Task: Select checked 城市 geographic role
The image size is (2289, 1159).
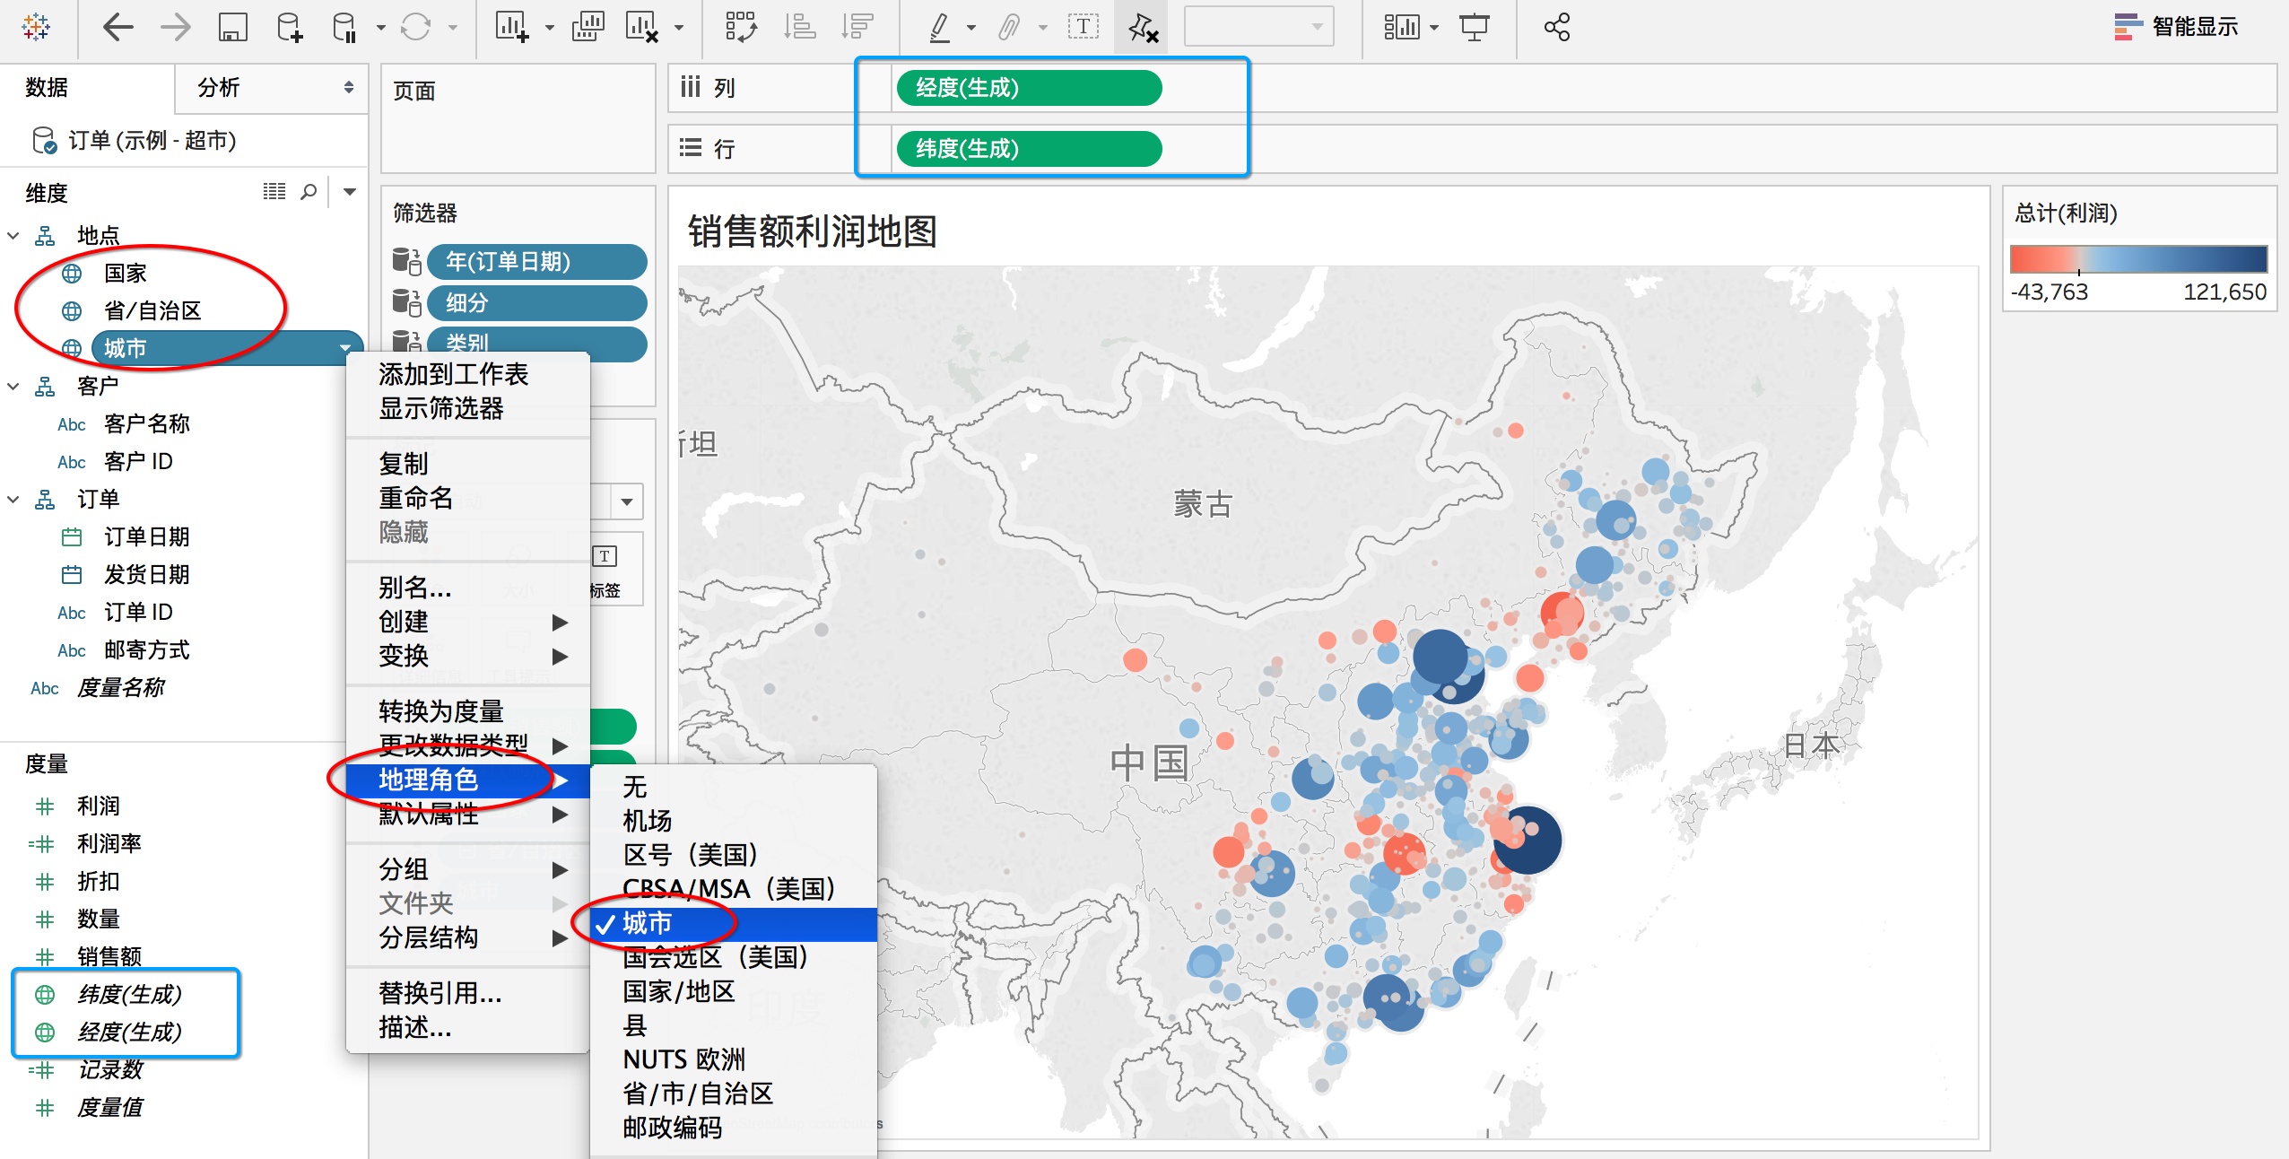Action: (734, 923)
